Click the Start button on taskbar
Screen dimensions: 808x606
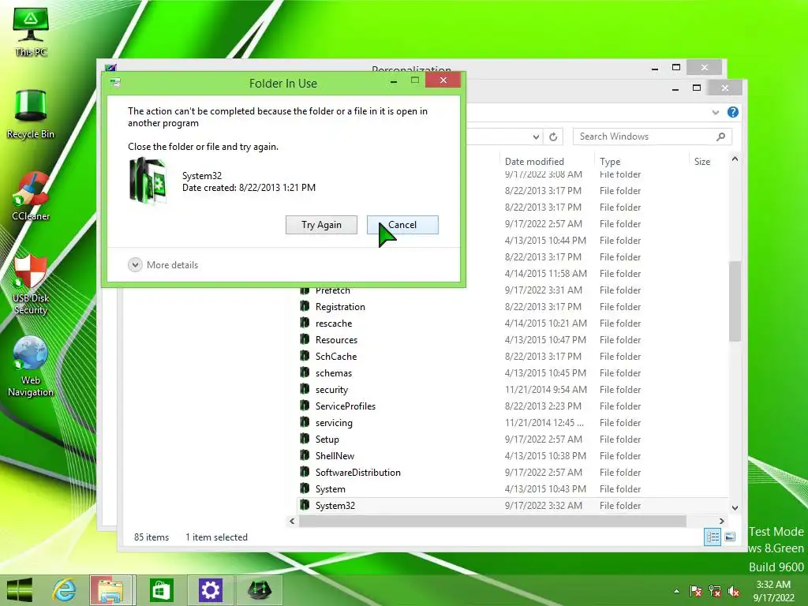coord(20,590)
